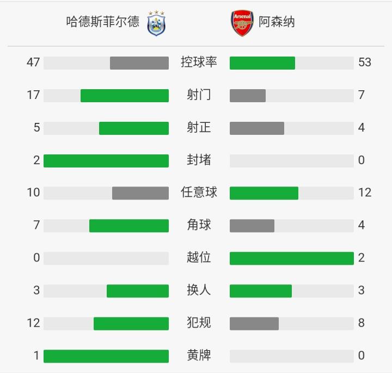392x373 pixels.
Task: Click Huddersfield's green fouls bar
Action: 131,324
